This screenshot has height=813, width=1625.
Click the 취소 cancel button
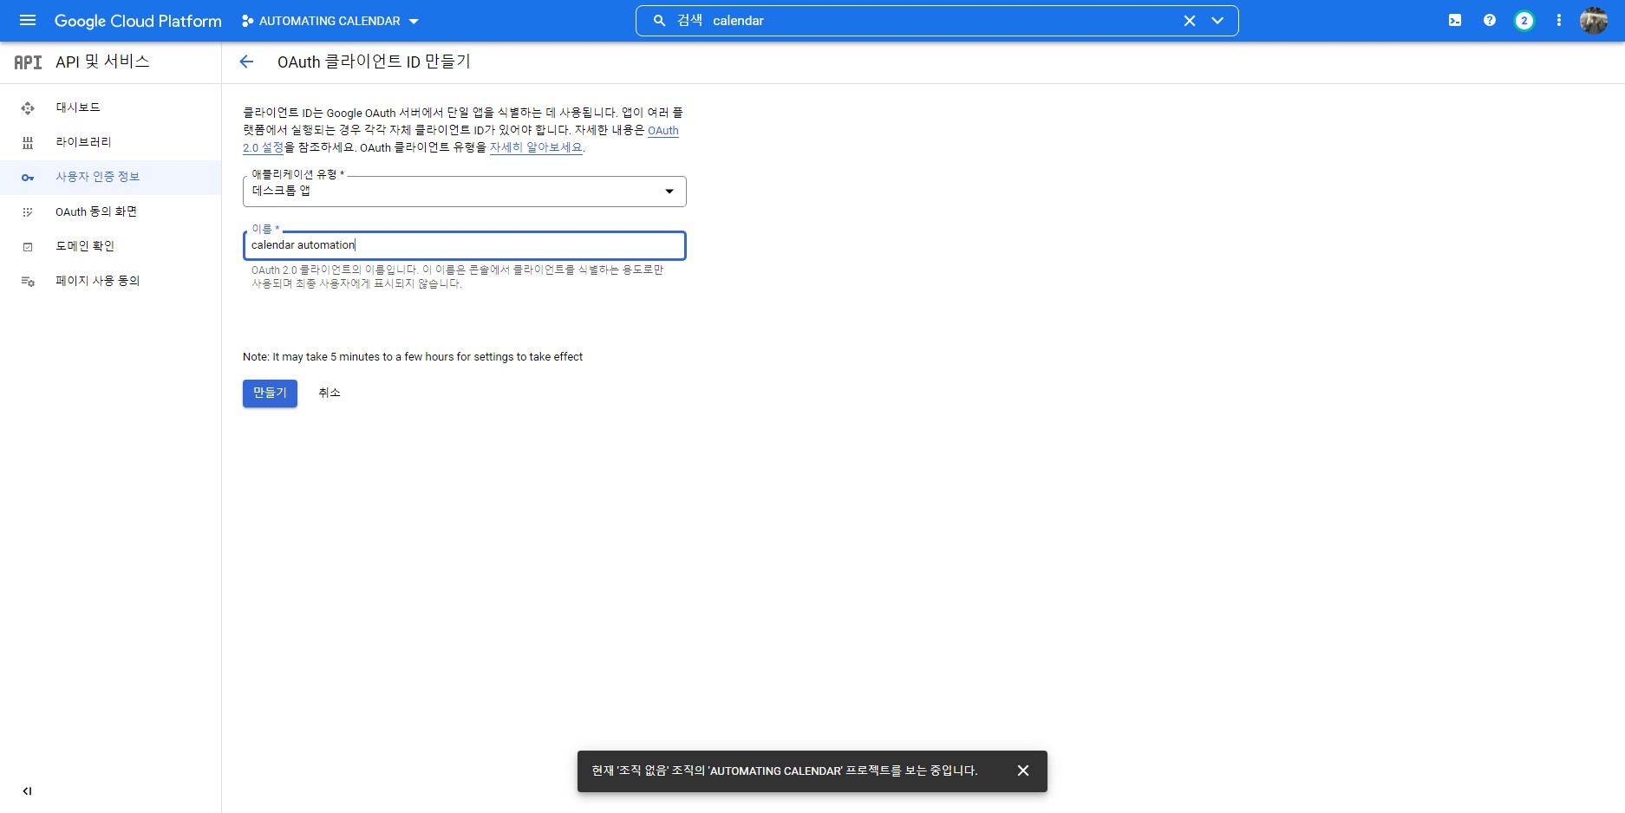point(330,393)
